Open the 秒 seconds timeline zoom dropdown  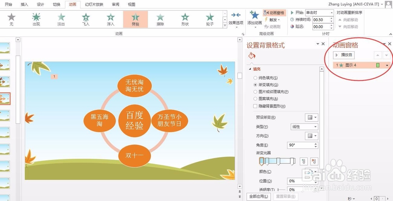pos(351,199)
